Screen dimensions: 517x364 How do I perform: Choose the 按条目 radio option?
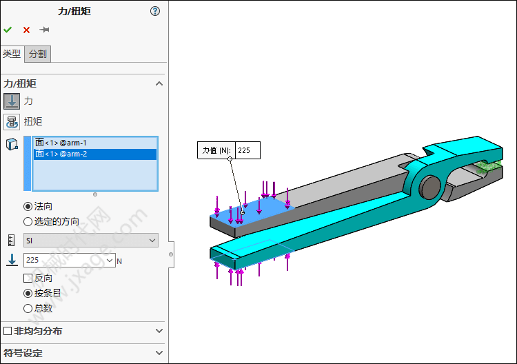pyautogui.click(x=28, y=293)
